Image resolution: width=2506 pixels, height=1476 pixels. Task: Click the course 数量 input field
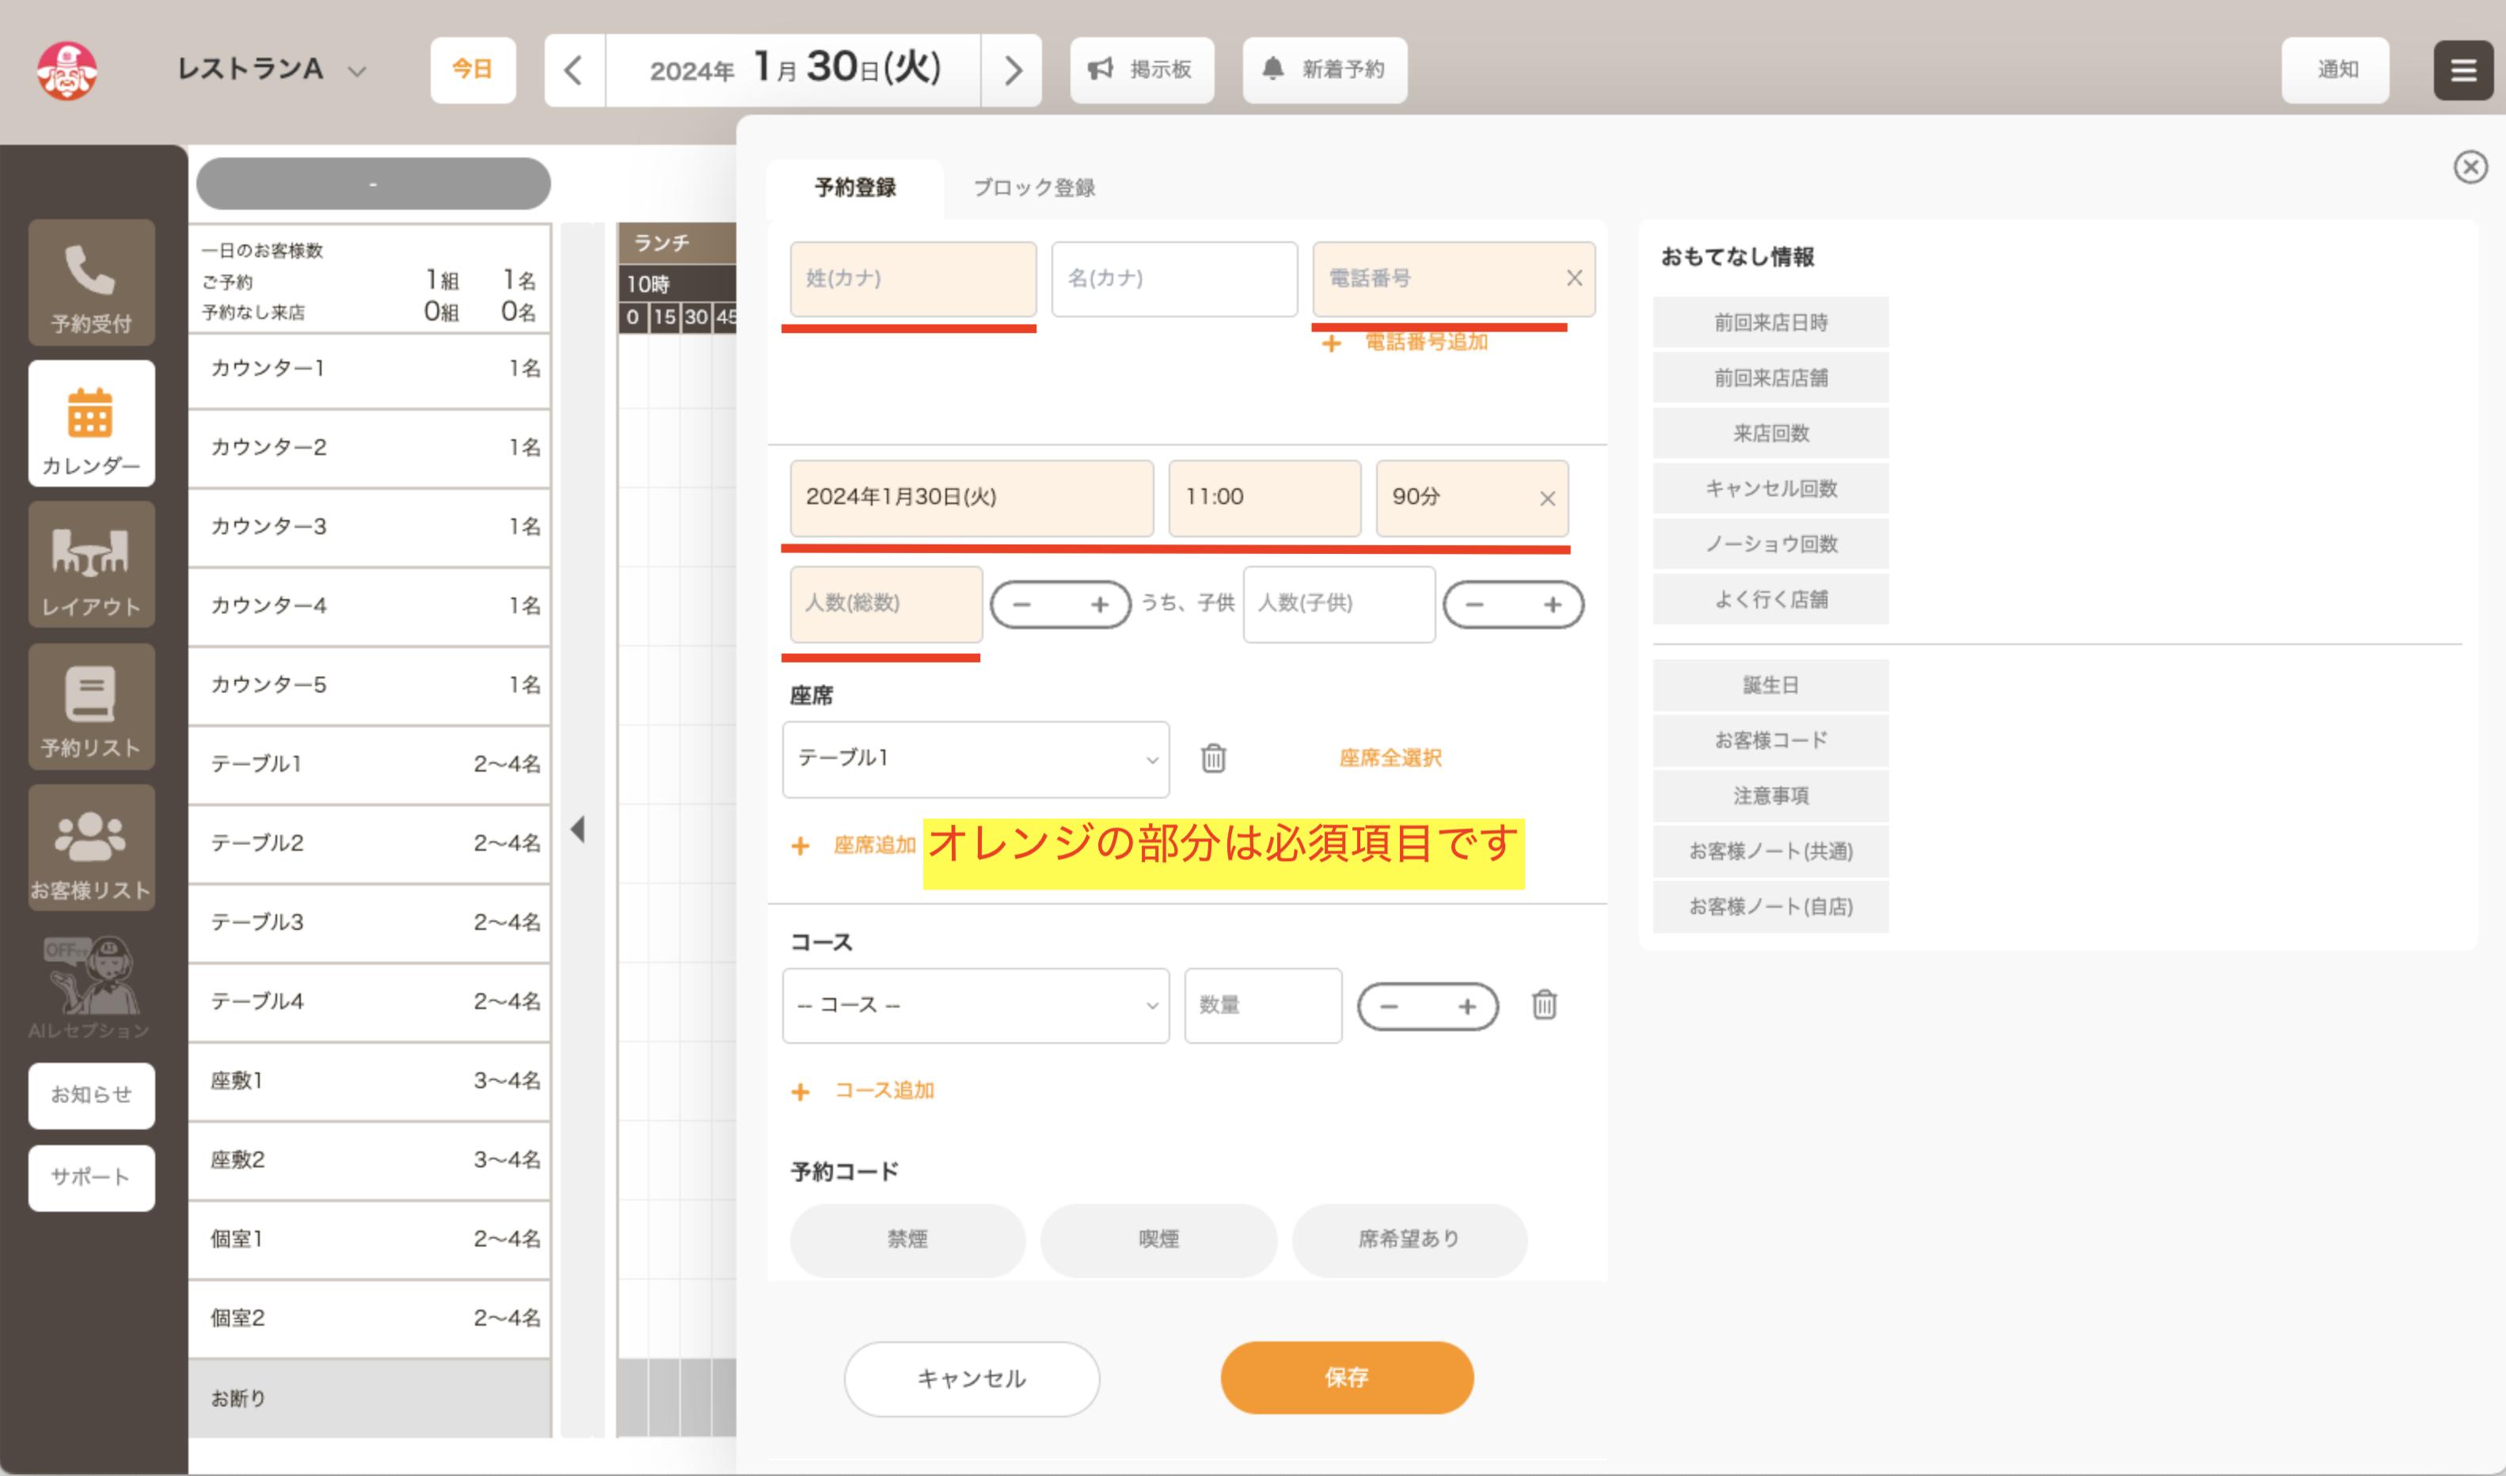click(x=1262, y=1006)
